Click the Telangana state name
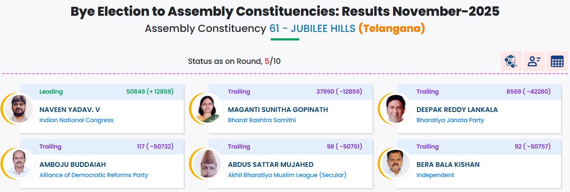The width and height of the screenshot is (570, 192). (x=391, y=29)
